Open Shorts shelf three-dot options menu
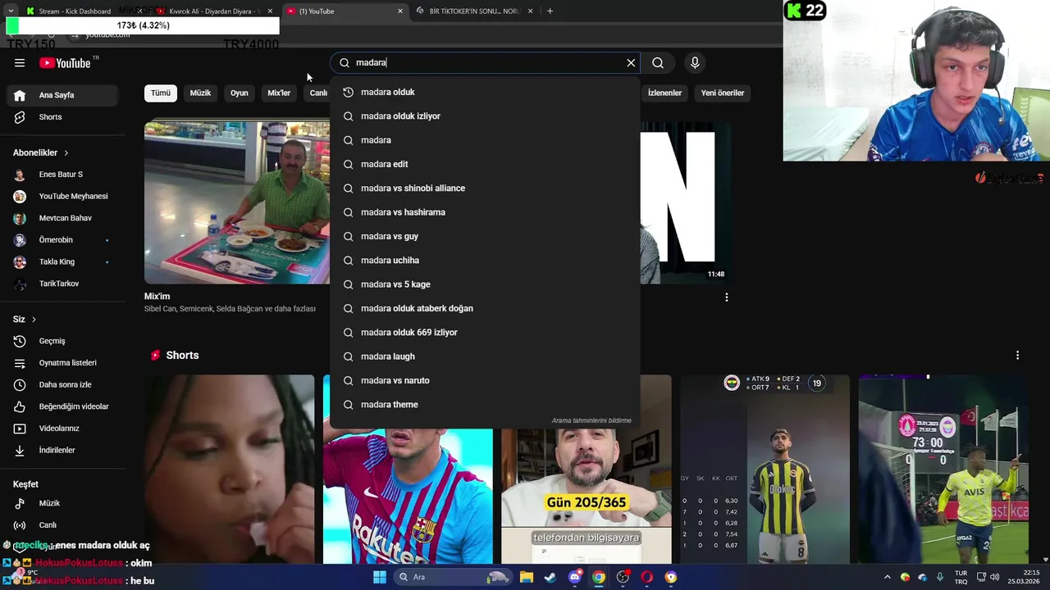1050x590 pixels. [1017, 356]
